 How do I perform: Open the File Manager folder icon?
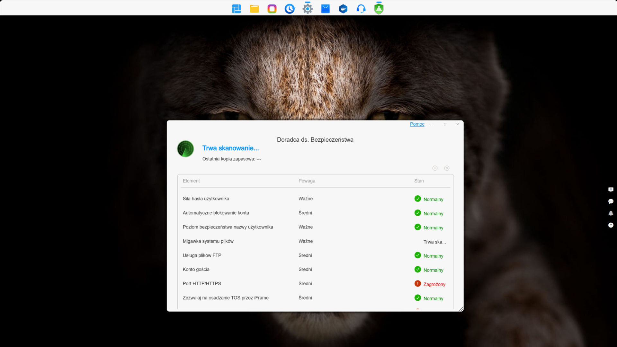254,9
